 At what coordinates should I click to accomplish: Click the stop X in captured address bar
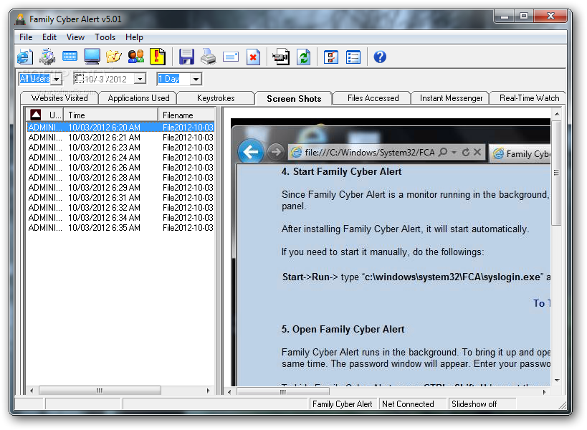tap(477, 152)
